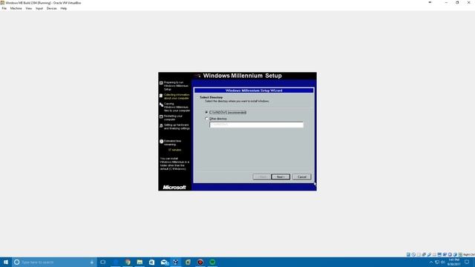Click the disabled Back button

click(262, 177)
